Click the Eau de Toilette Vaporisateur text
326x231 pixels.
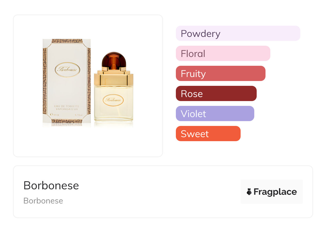click(67, 108)
